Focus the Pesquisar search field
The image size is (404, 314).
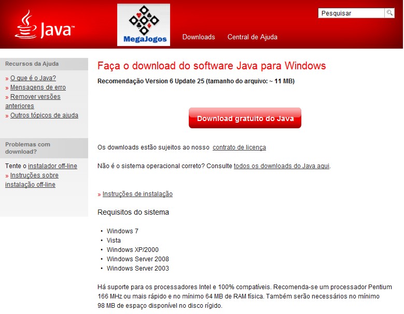(x=351, y=13)
